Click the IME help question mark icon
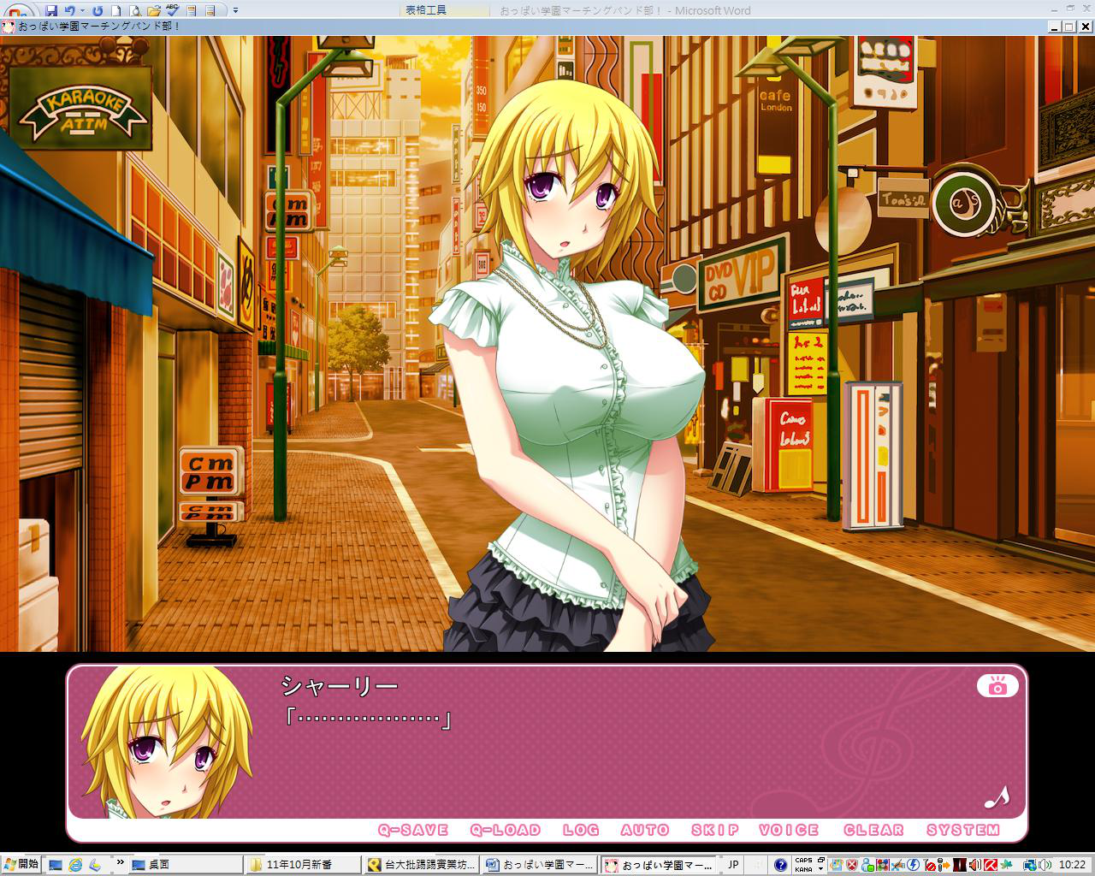The height and width of the screenshot is (876, 1095). [780, 865]
